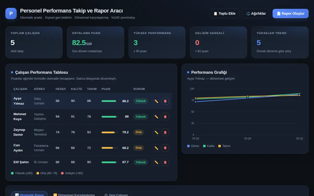Image resolution: width=314 pixels, height=196 pixels.
Task: Click Elif Şahin's trash delete icon
Action: coord(165,162)
